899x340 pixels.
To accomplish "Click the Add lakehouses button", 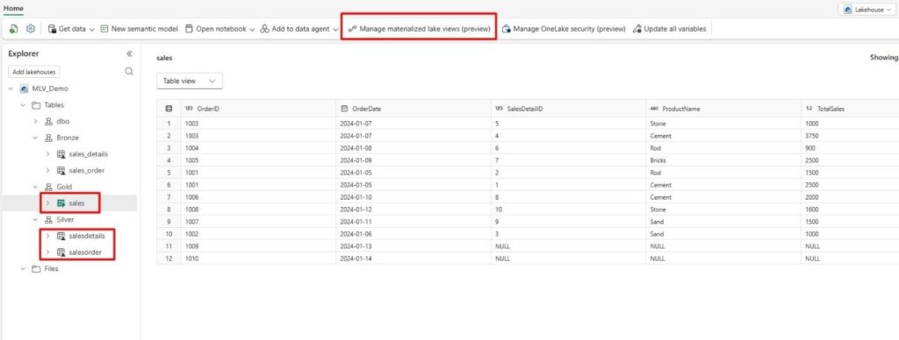I will pyautogui.click(x=34, y=72).
